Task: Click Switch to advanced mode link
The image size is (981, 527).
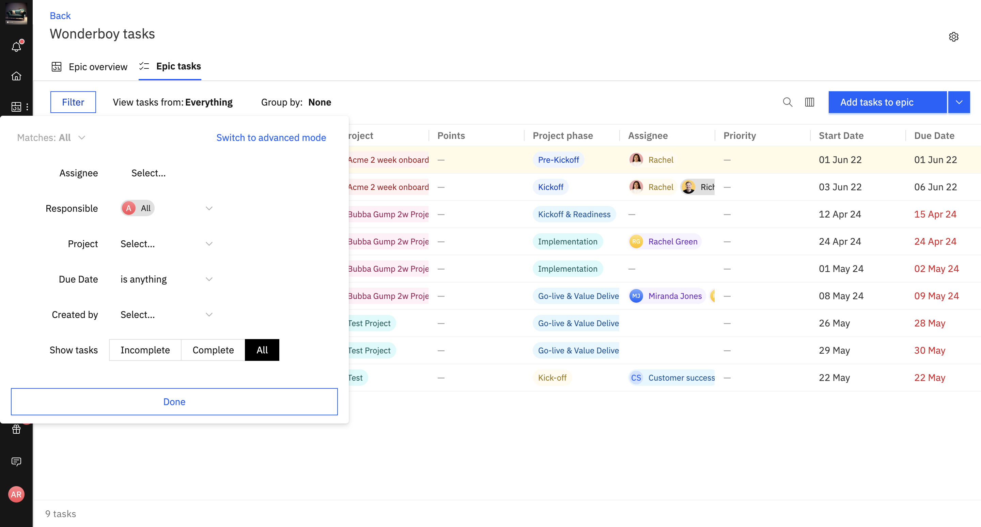Action: [271, 137]
